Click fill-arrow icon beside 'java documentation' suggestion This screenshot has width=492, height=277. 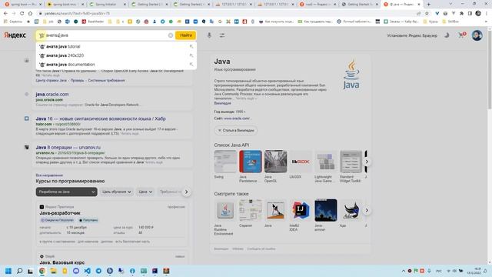191,65
